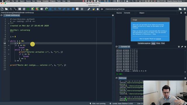Go back to previous cursor position
This screenshot has width=187, height=105.
98,9
